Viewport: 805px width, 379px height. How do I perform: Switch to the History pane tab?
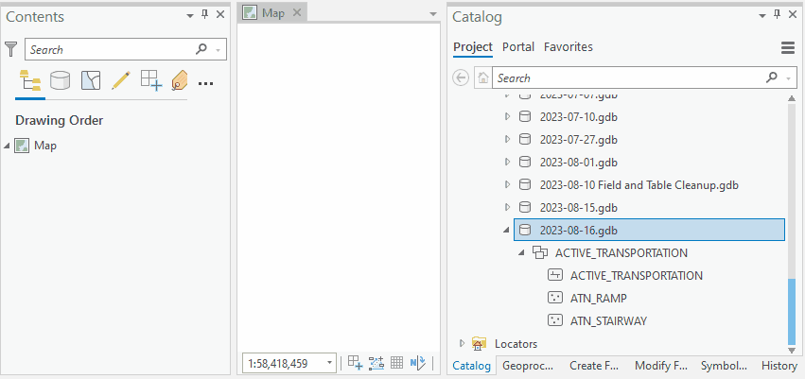779,366
